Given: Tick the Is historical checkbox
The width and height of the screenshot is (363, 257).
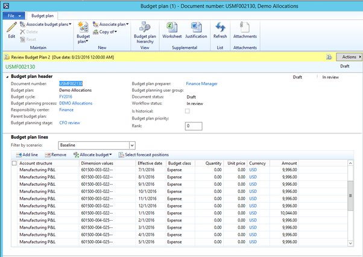Looking at the screenshot, I should click(188, 110).
